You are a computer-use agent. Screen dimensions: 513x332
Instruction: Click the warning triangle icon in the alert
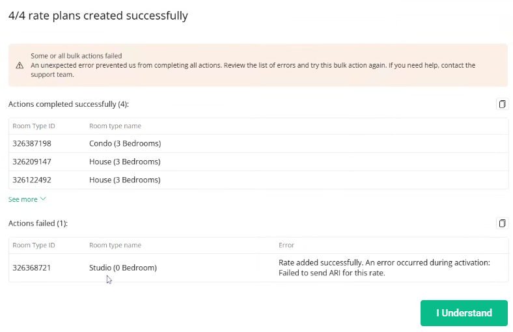click(x=20, y=65)
